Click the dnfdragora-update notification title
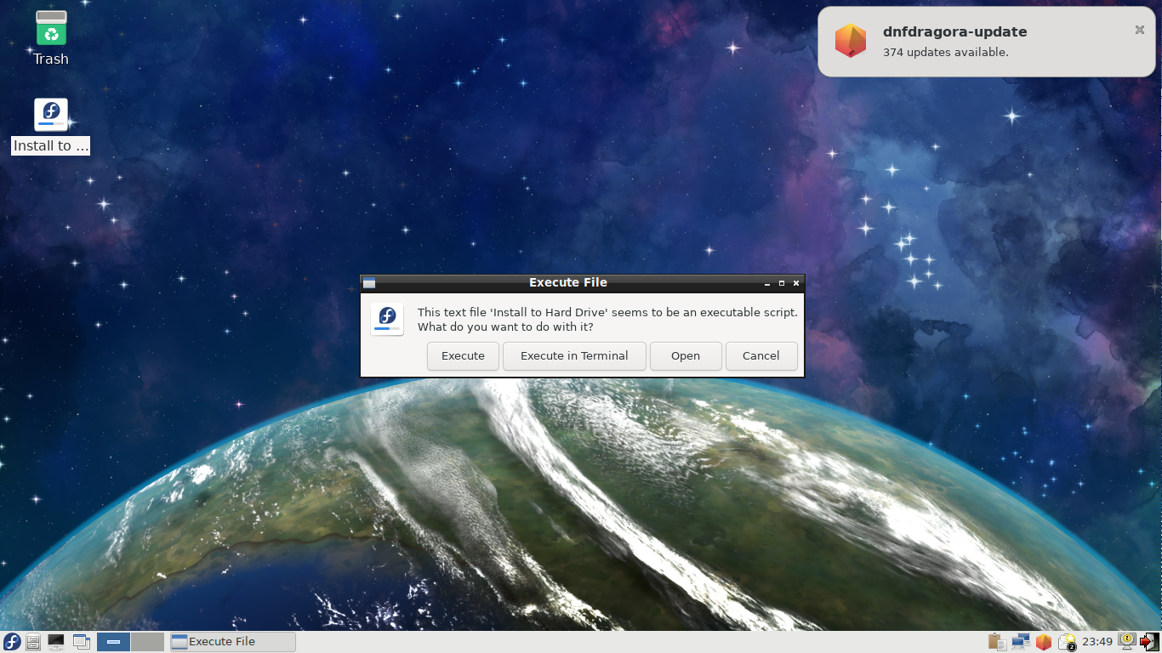Screen dimensions: 1162x653 (x=955, y=32)
